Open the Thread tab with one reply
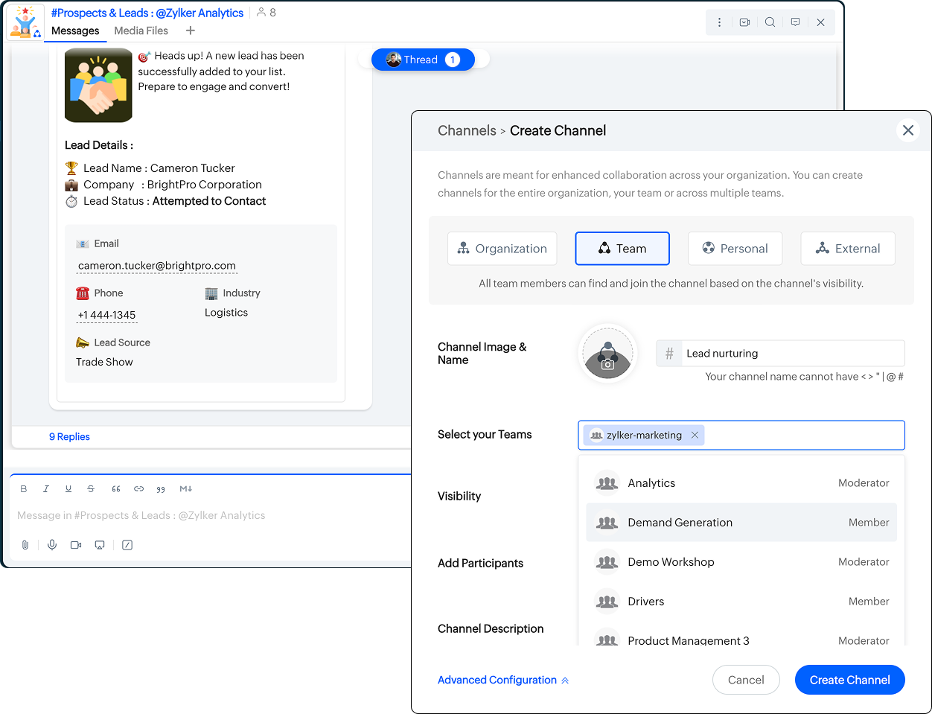 pyautogui.click(x=423, y=60)
